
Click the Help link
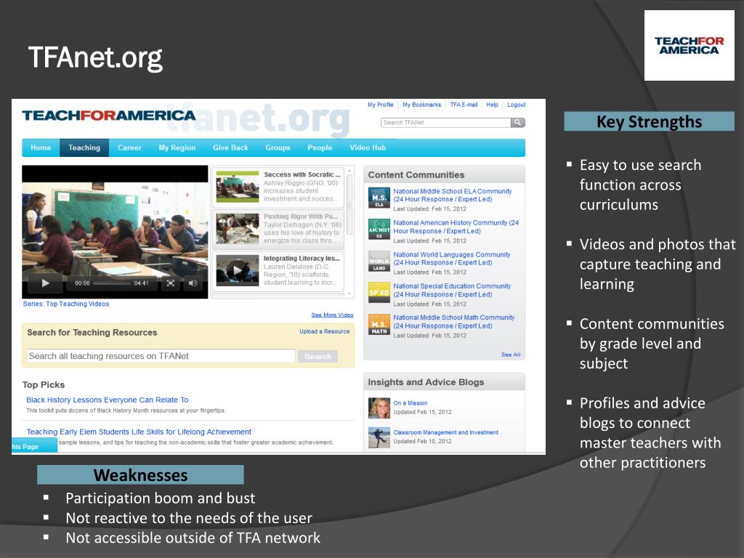pyautogui.click(x=492, y=105)
